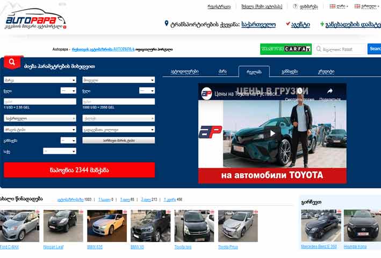This screenshot has width=381, height=258.
Task: Click the Mercedes-Benz E 350 text link
Action: (319, 247)
